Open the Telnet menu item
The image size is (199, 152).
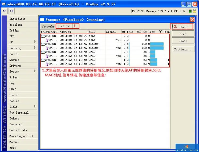pos(22,118)
